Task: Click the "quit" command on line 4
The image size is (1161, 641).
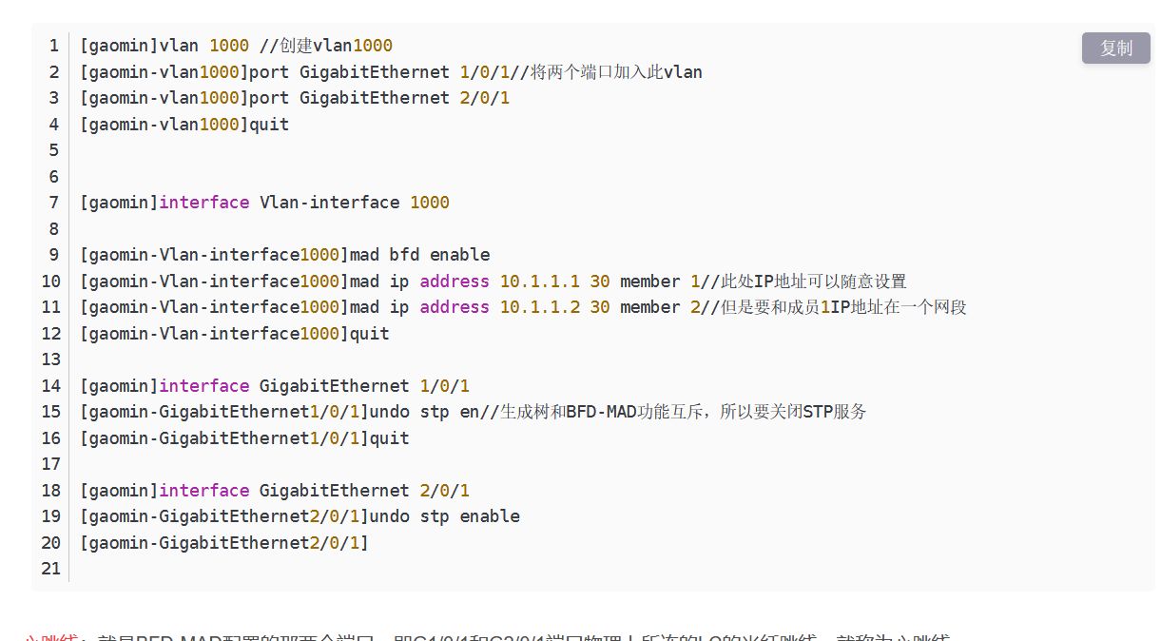Action: (269, 125)
